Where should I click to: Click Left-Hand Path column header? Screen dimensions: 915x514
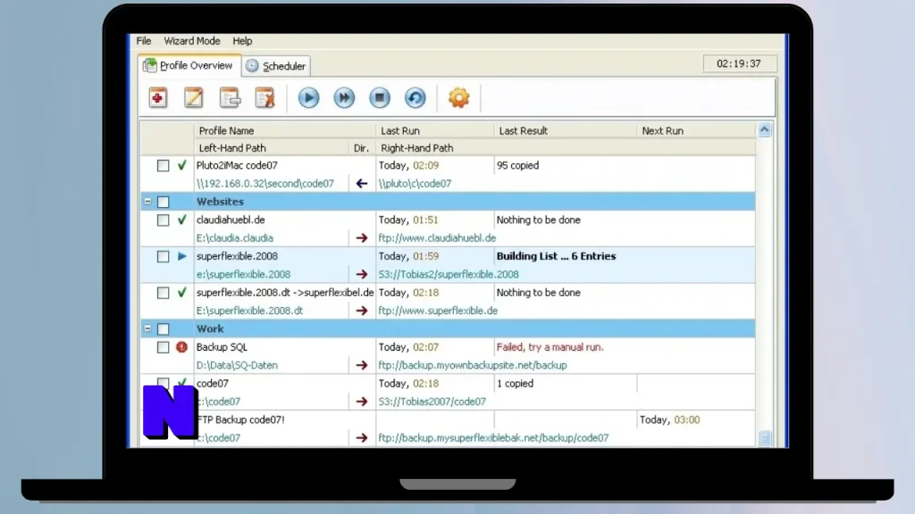[x=272, y=148]
